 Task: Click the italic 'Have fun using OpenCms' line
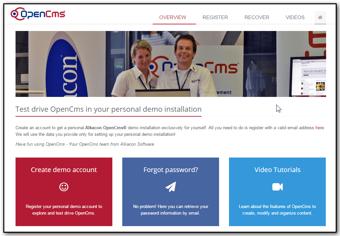tap(85, 144)
